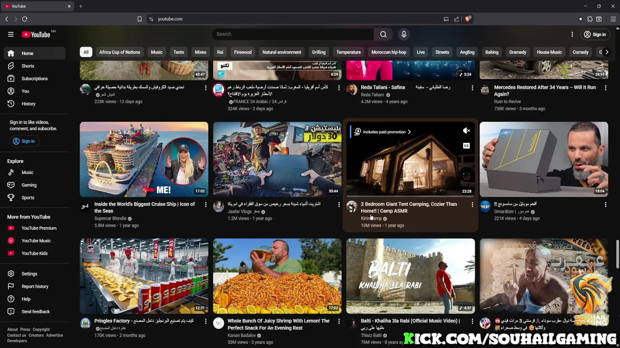The width and height of the screenshot is (620, 348).
Task: Open YouTube Premium in sidebar
Action: coord(34,228)
